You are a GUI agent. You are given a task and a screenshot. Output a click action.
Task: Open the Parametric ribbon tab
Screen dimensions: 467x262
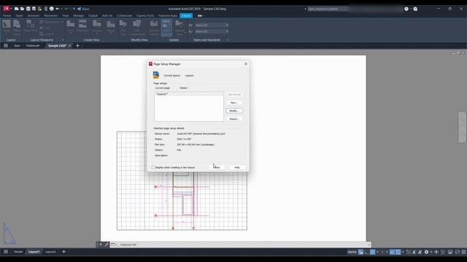pyautogui.click(x=50, y=15)
